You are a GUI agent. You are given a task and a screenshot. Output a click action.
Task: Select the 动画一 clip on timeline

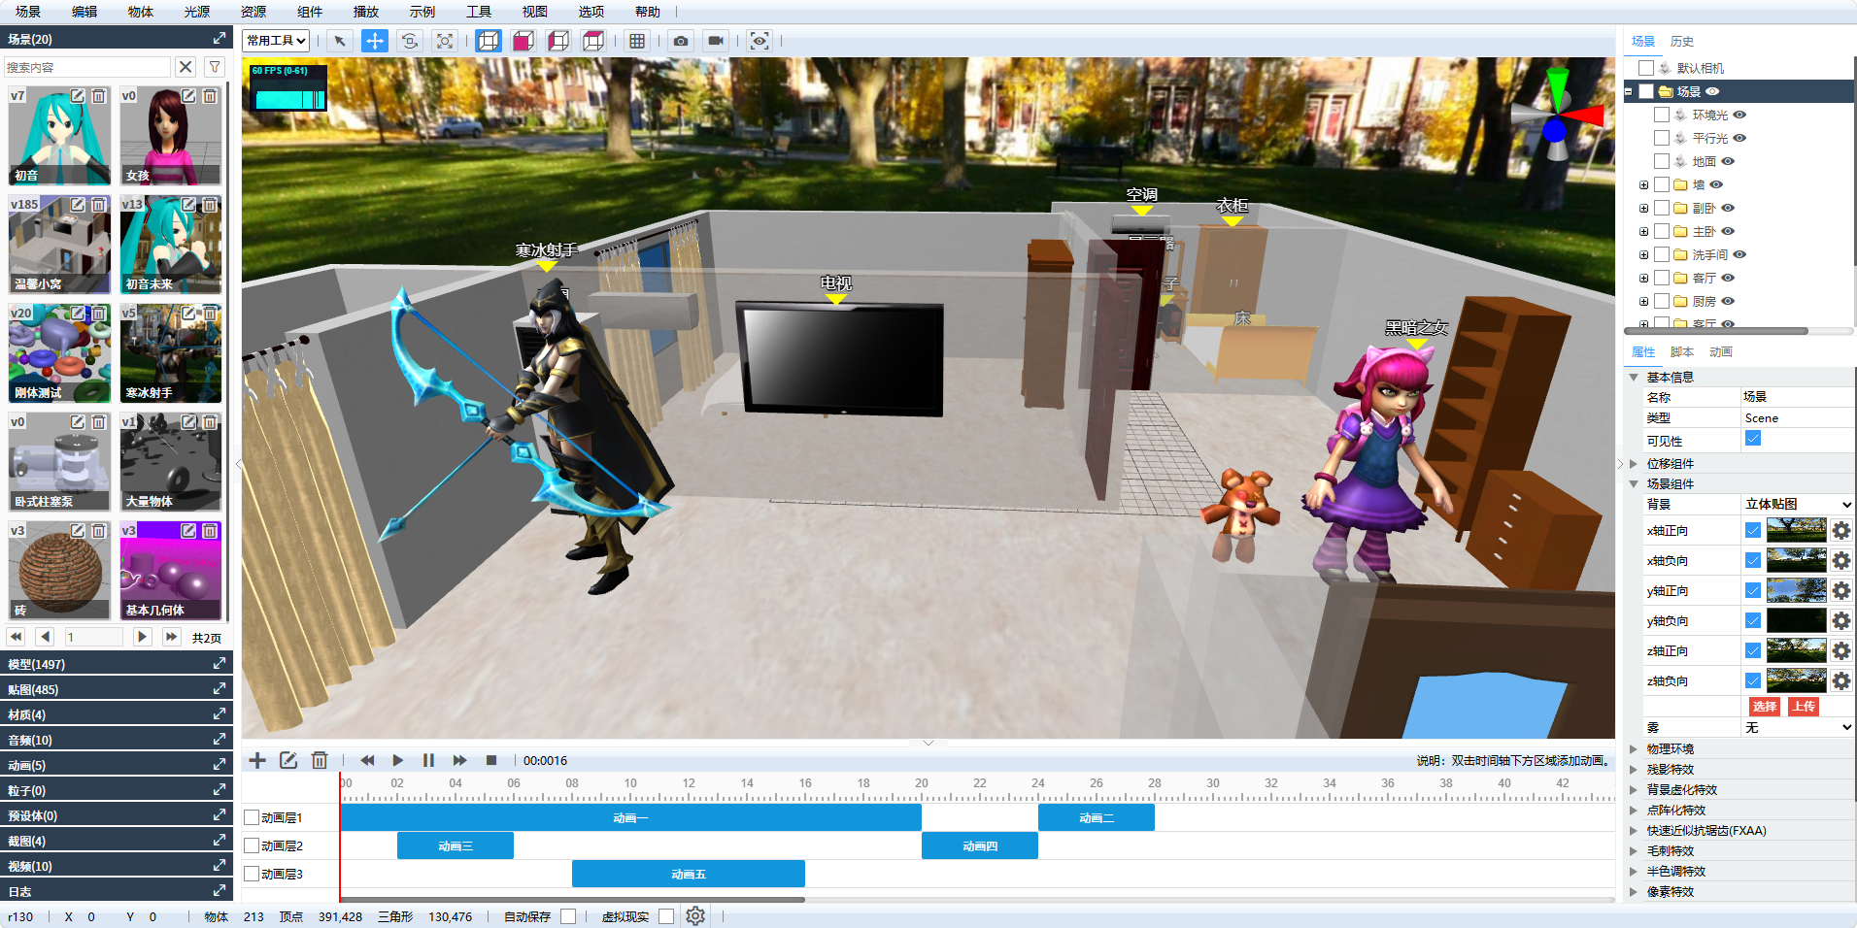tap(630, 817)
